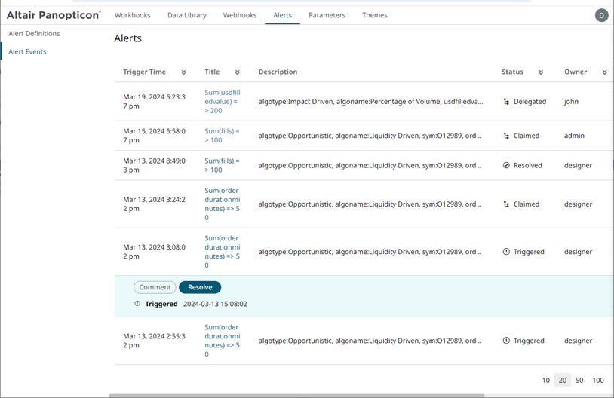Click the Resolved checkmark status icon
Screen dimensions: 614x398
pyautogui.click(x=506, y=165)
